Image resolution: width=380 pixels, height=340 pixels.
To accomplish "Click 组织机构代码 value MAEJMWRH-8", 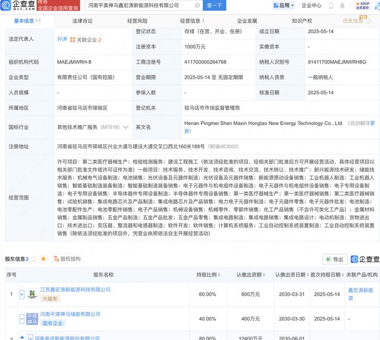I will coord(74,62).
